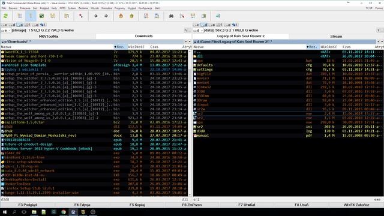Open Windows Start menu
Viewport: 384px width, 216px height.
click(5, 212)
